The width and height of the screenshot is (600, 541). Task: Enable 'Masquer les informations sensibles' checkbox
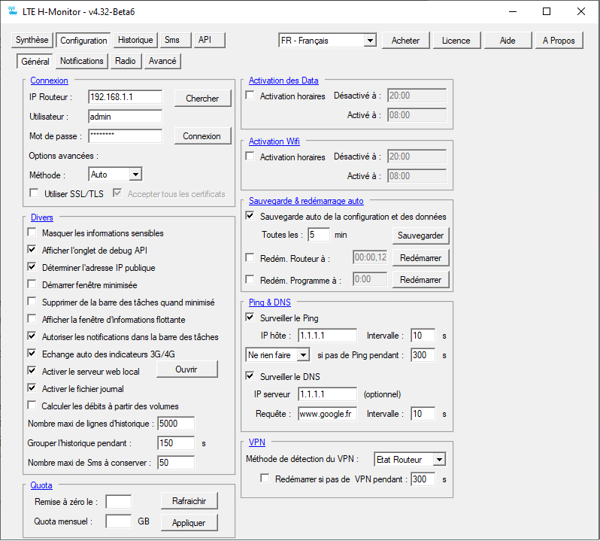(32, 233)
